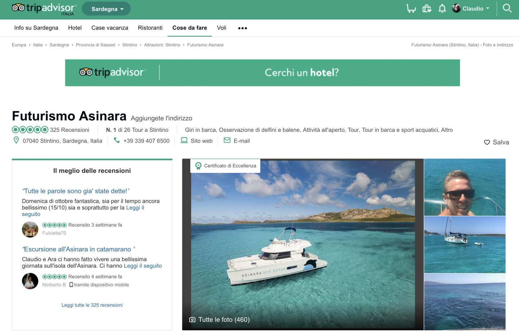Click Tutte le foto (460)
Viewport: 519px width, 336px height.
click(x=224, y=319)
